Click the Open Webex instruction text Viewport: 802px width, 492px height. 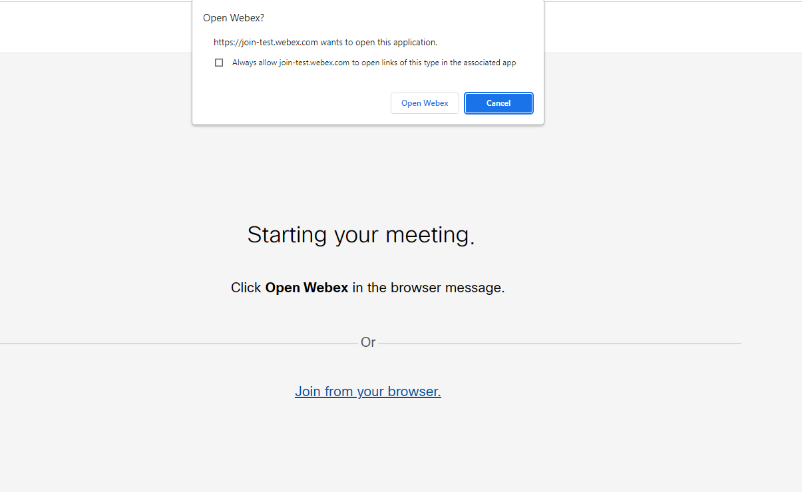tap(368, 288)
